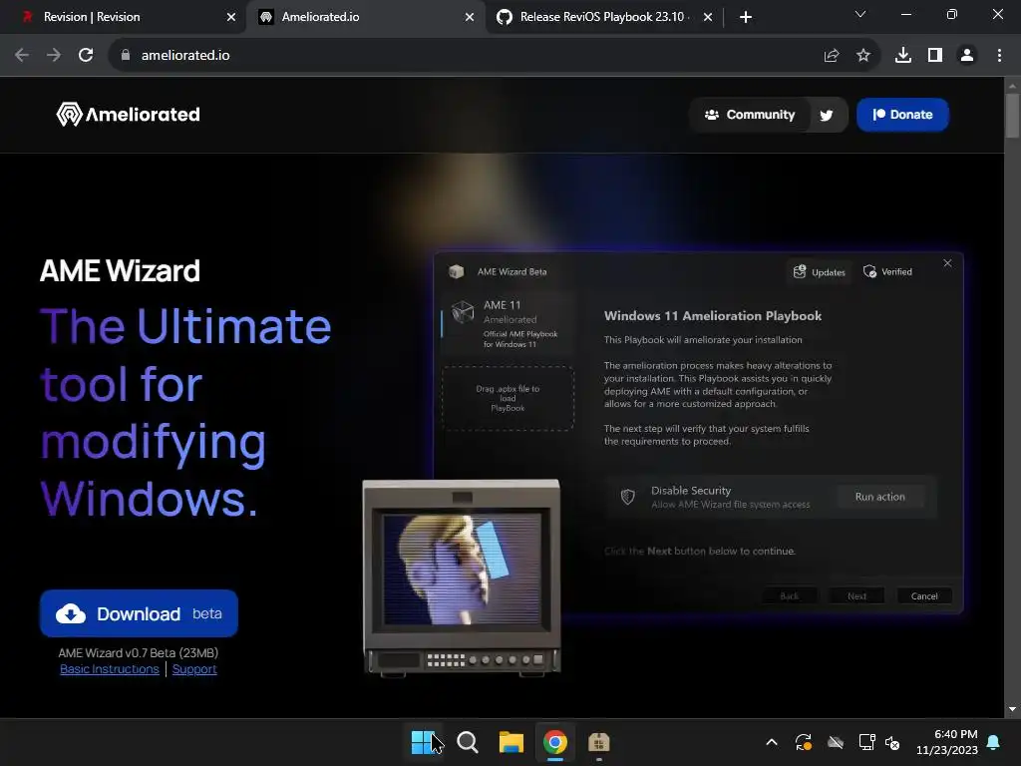Screen dimensions: 1021x766
Task: Click the AME Wizard screenshot preview
Action: (x=698, y=433)
